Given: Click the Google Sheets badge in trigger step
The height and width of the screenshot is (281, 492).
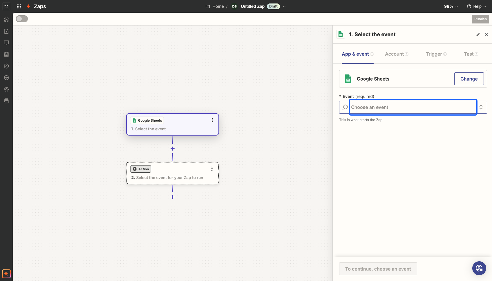Looking at the screenshot, I should (147, 120).
